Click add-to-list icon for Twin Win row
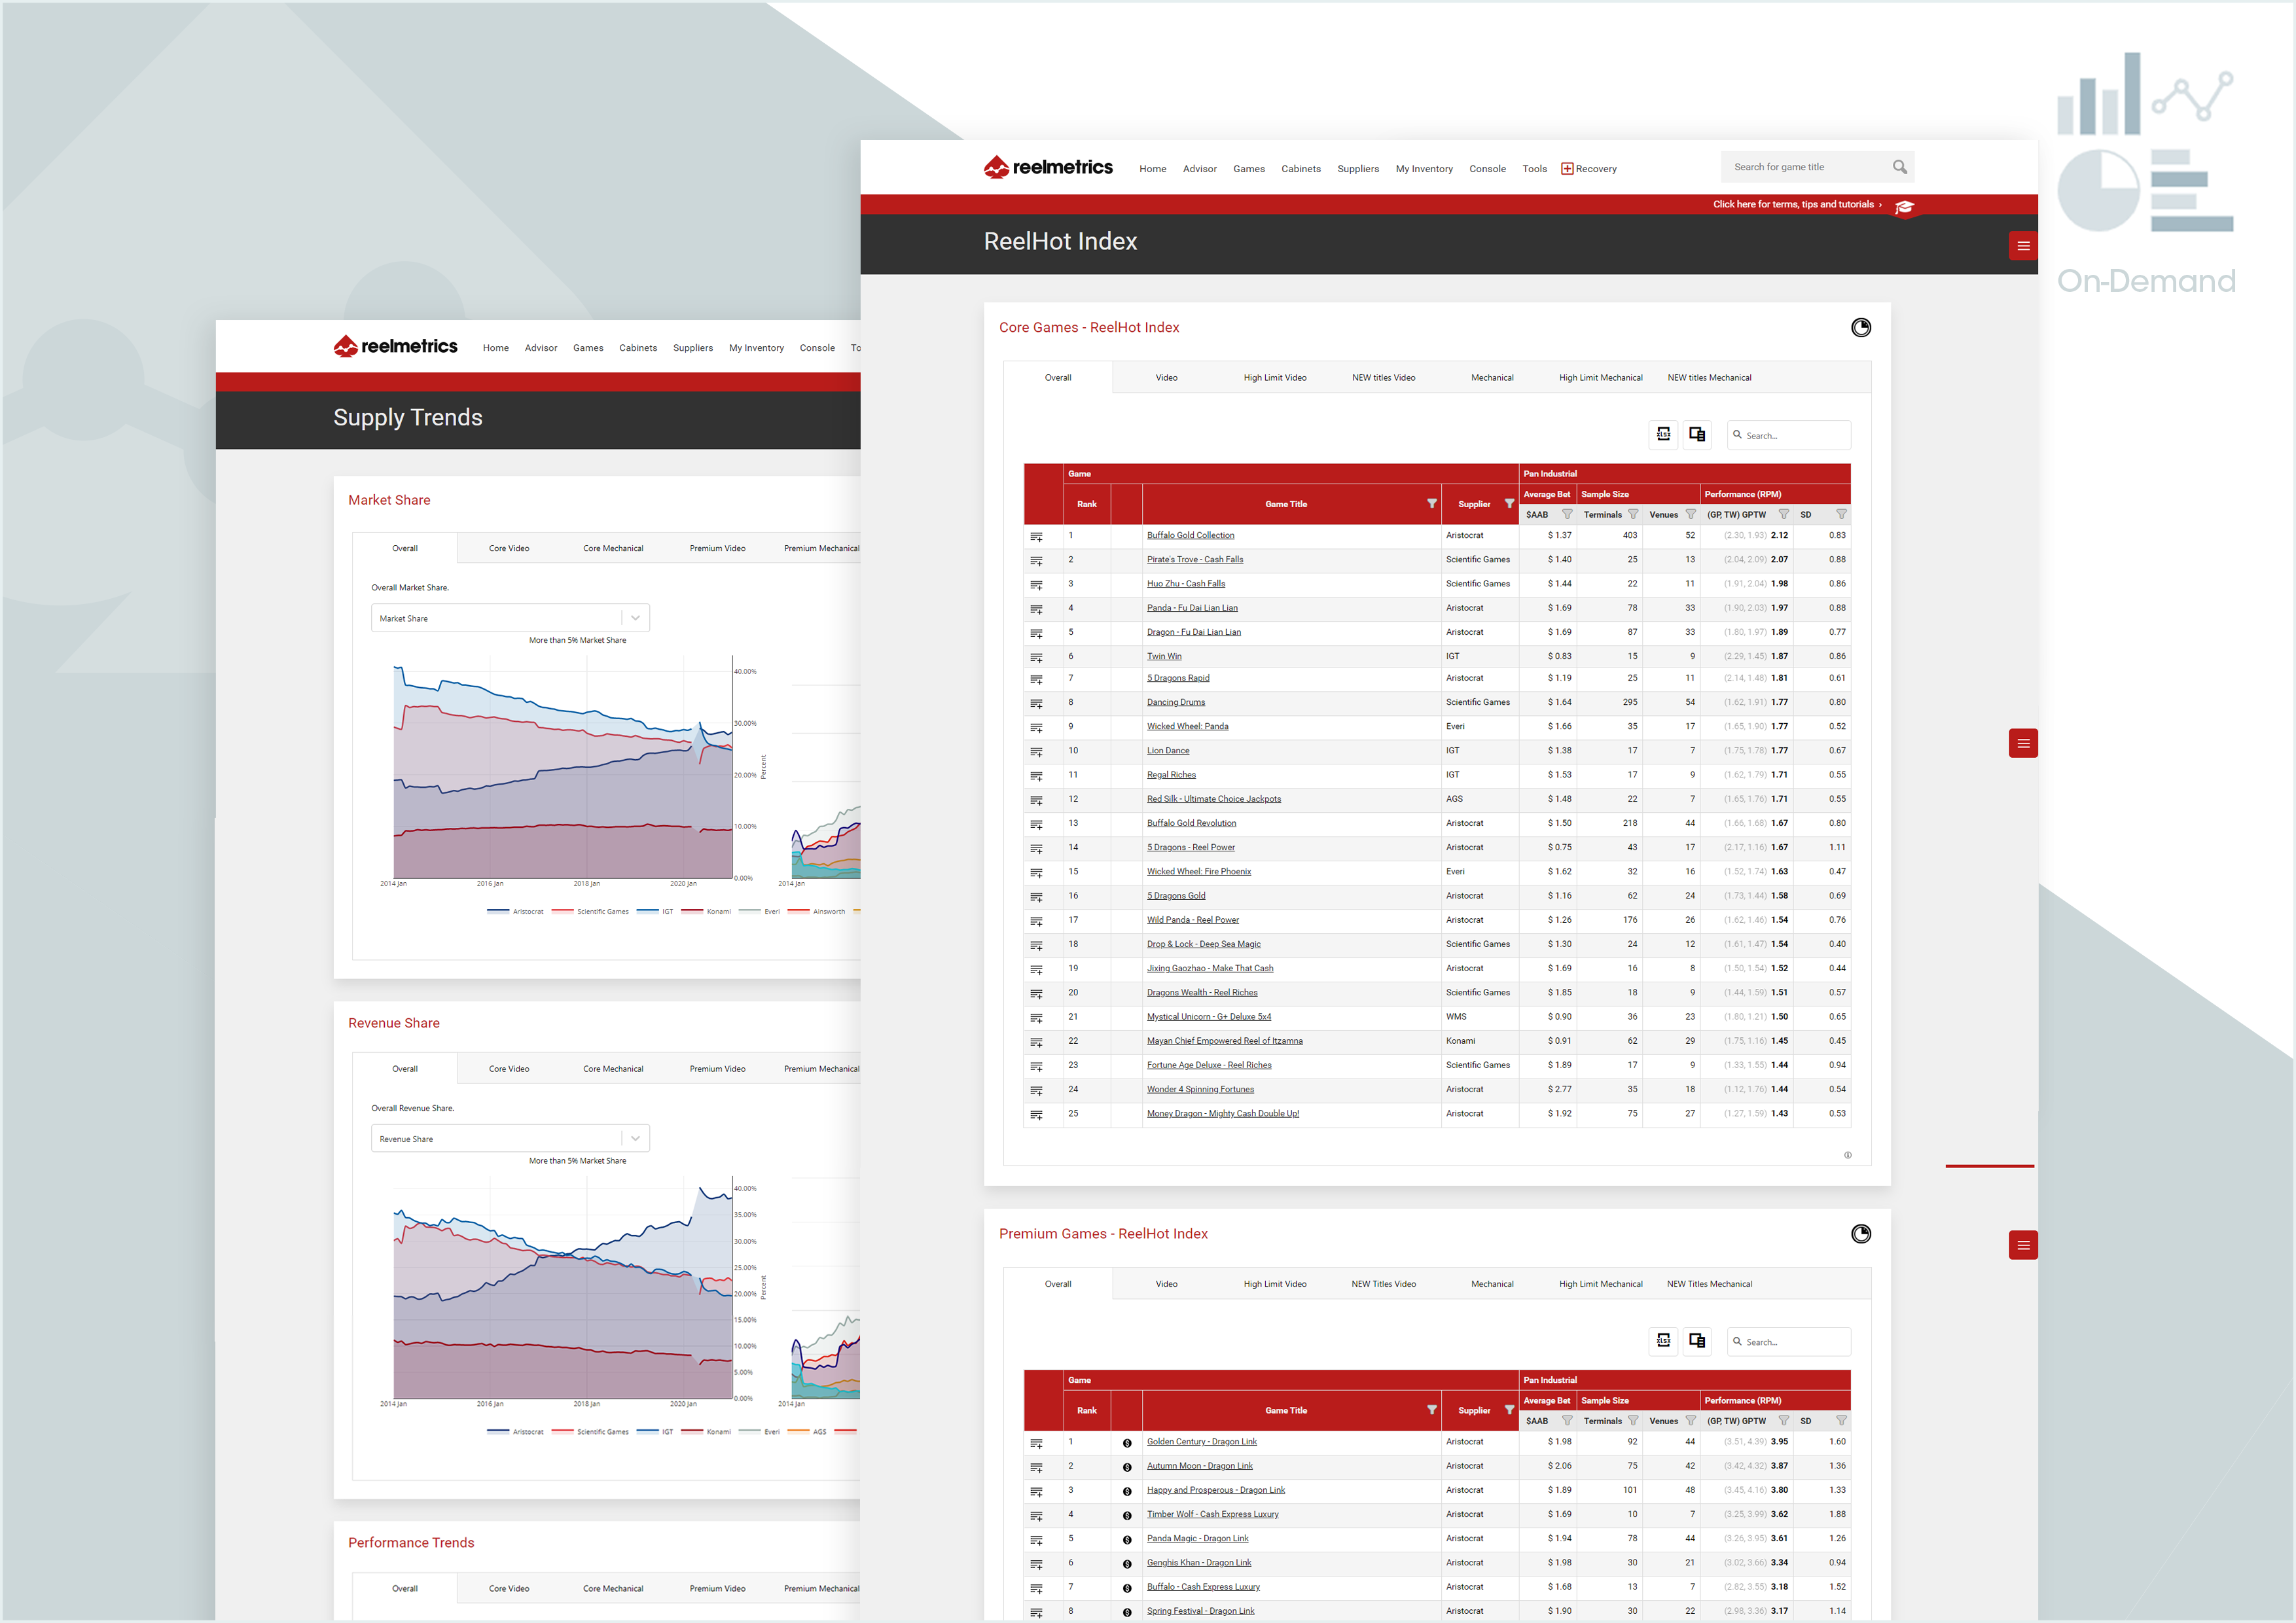Image resolution: width=2296 pixels, height=1623 pixels. point(1036,658)
